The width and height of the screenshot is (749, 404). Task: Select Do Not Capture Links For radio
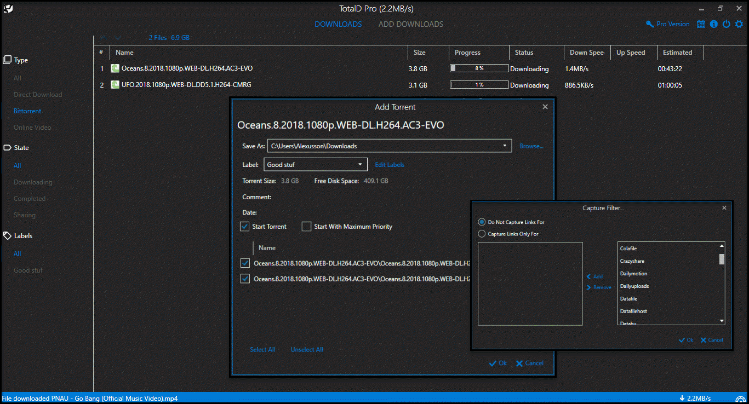[x=482, y=222]
